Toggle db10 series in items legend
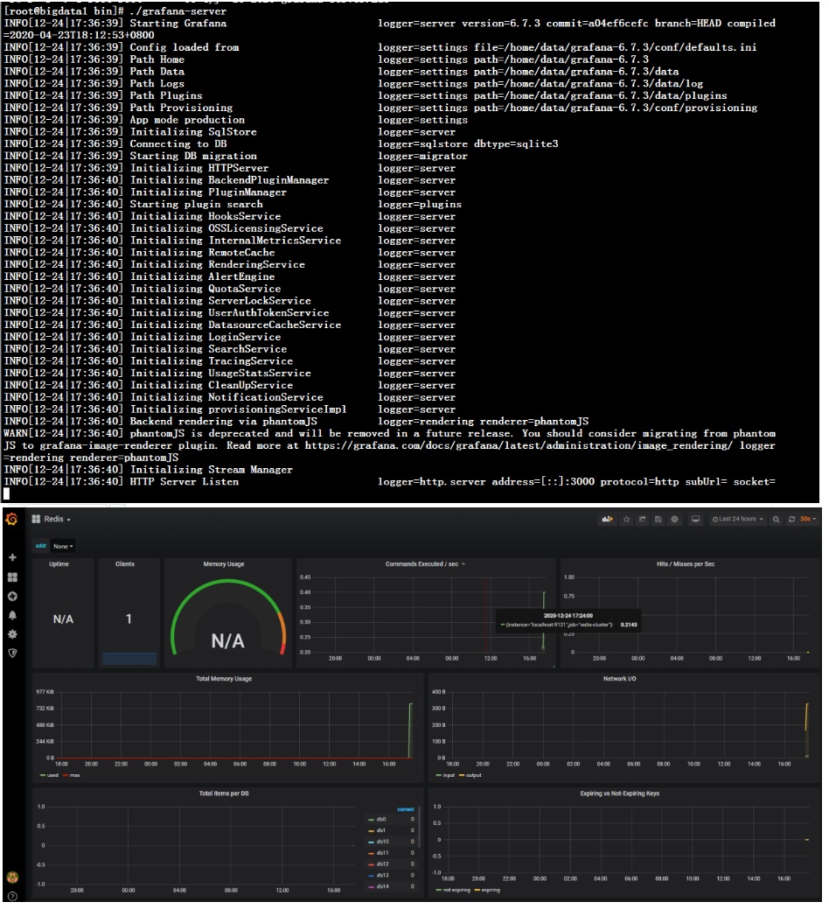Image resolution: width=829 pixels, height=909 pixels. coord(382,841)
